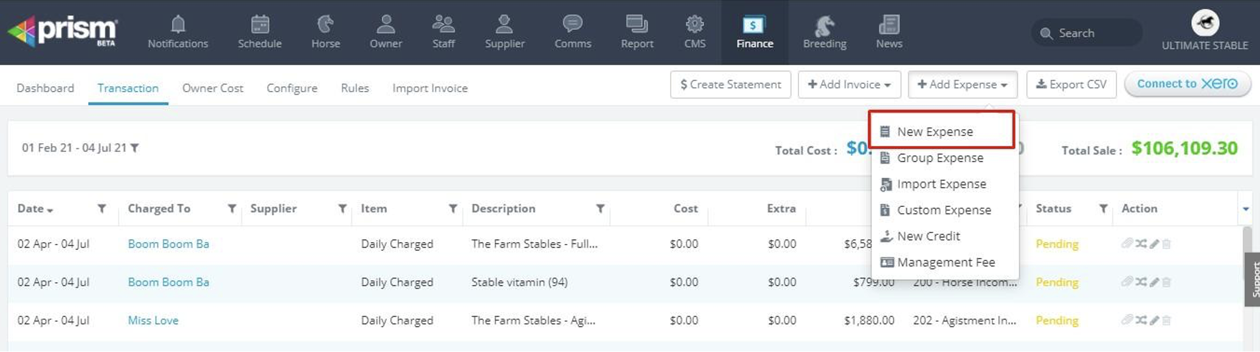Open the Charged To column filter
This screenshot has width=1260, height=352.
pyautogui.click(x=232, y=209)
